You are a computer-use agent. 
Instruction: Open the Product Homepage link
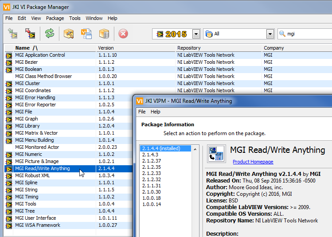pos(253,162)
